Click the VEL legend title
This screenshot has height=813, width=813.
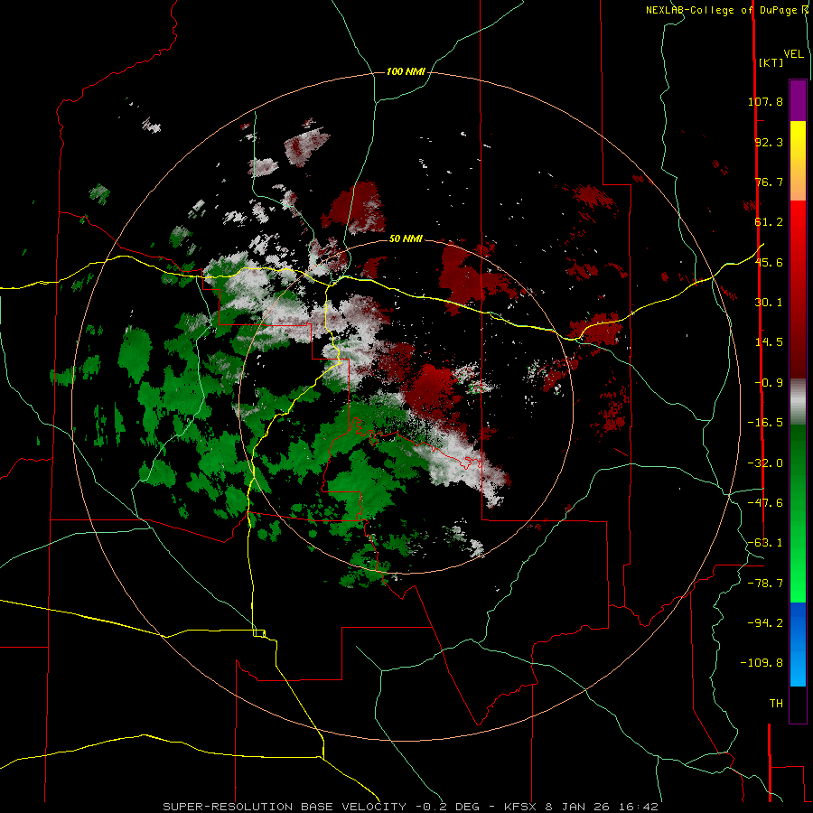[793, 54]
